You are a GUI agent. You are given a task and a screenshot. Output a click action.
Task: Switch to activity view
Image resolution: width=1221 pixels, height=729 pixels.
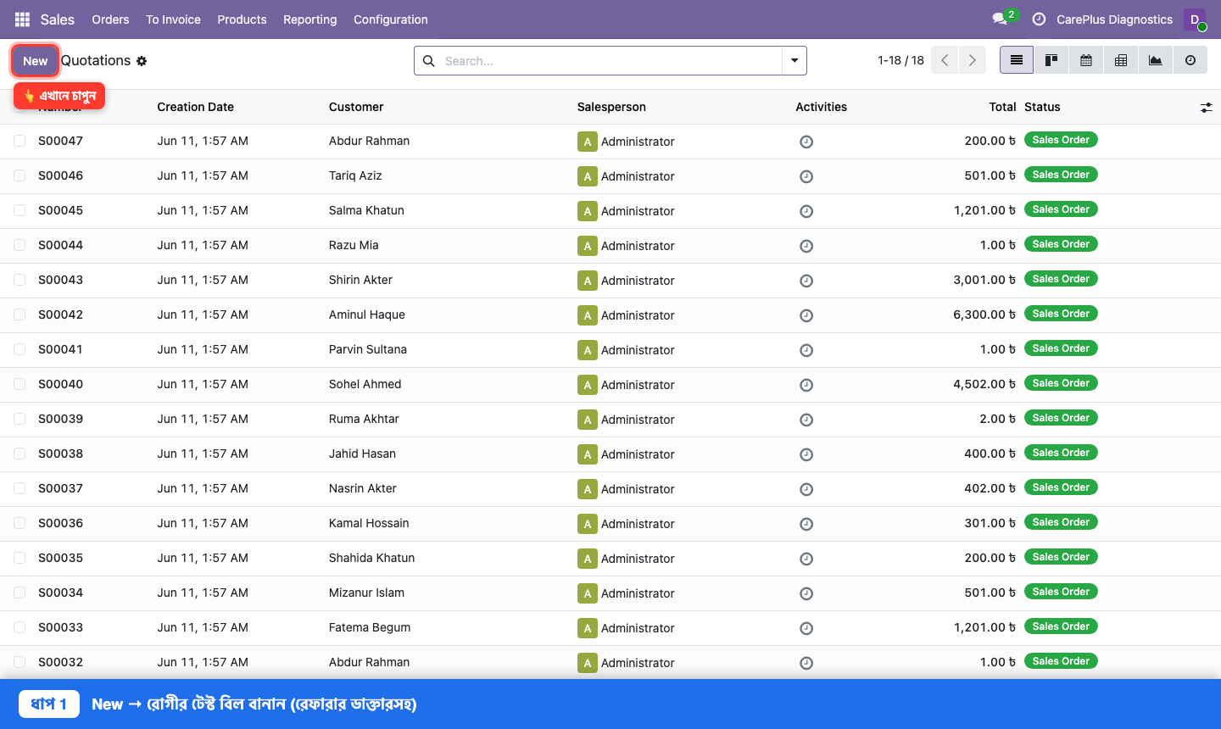pyautogui.click(x=1190, y=60)
